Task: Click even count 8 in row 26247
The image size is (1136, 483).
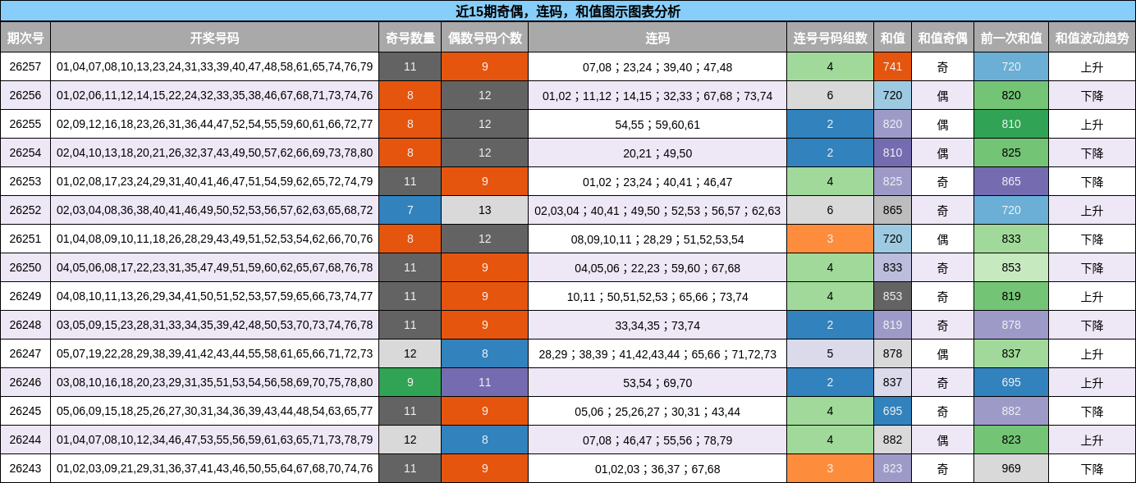Action: point(485,353)
